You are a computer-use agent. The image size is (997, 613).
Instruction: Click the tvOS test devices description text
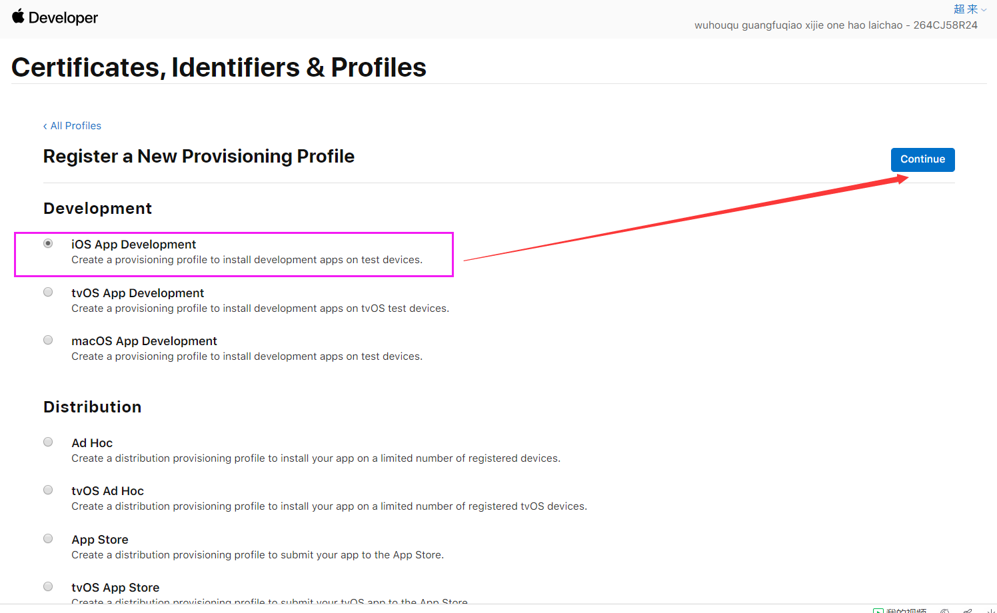tap(260, 308)
